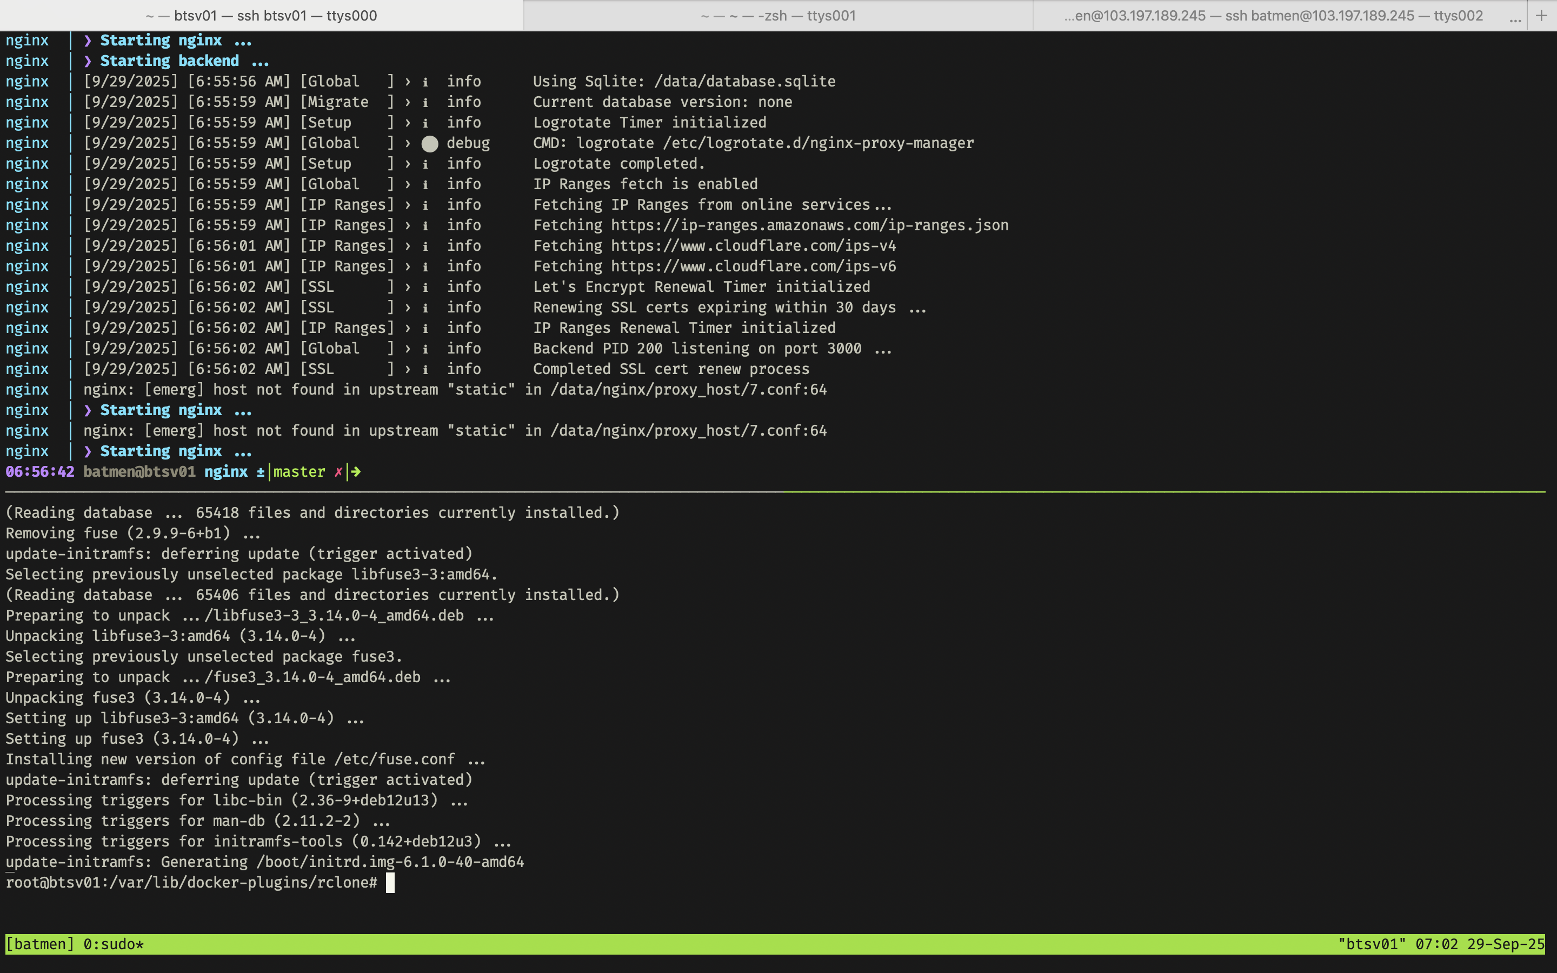
Task: Switch to the -zsh ttys001 tab
Action: pyautogui.click(x=777, y=16)
